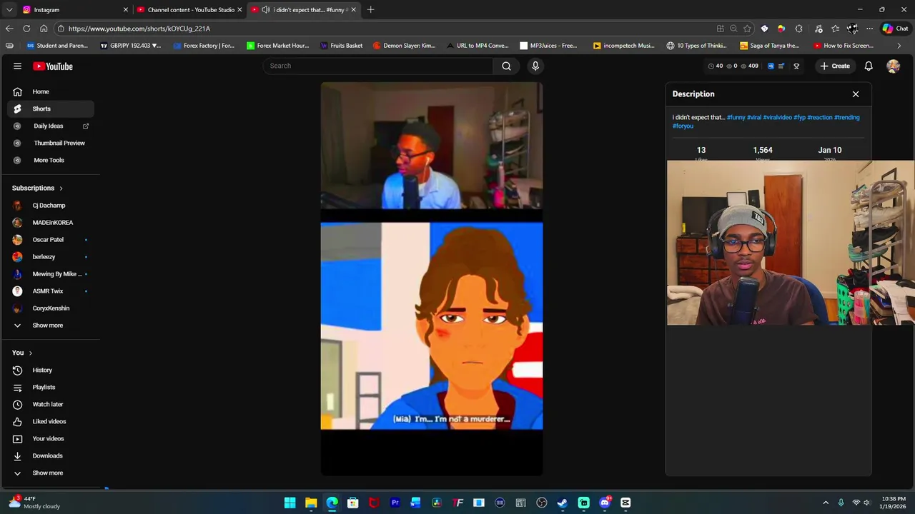The height and width of the screenshot is (514, 915).
Task: Click the Watch later icon
Action: point(17,404)
